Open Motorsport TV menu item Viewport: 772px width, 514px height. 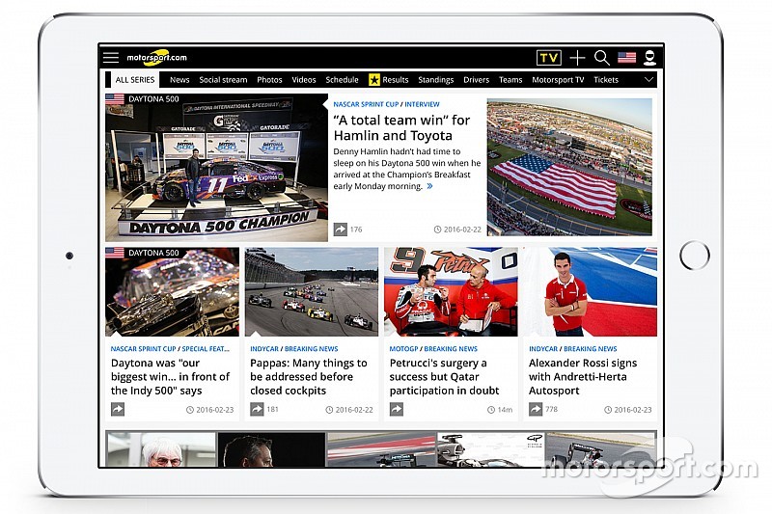click(558, 80)
